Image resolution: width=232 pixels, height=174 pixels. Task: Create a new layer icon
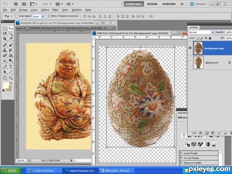[225, 133]
